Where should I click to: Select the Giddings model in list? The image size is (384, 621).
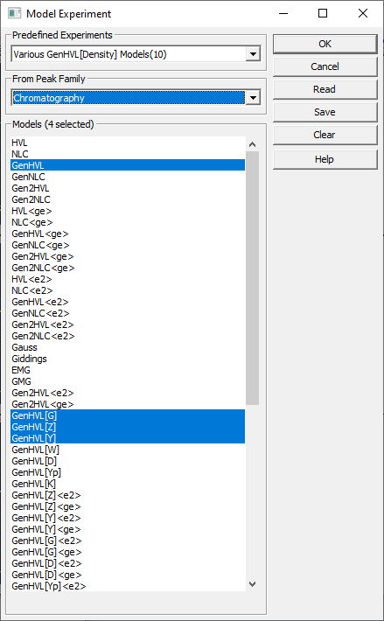click(128, 359)
